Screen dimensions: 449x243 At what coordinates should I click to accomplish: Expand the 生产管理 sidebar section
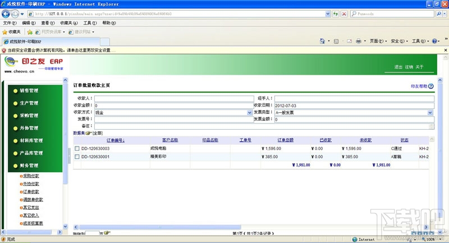click(x=29, y=103)
